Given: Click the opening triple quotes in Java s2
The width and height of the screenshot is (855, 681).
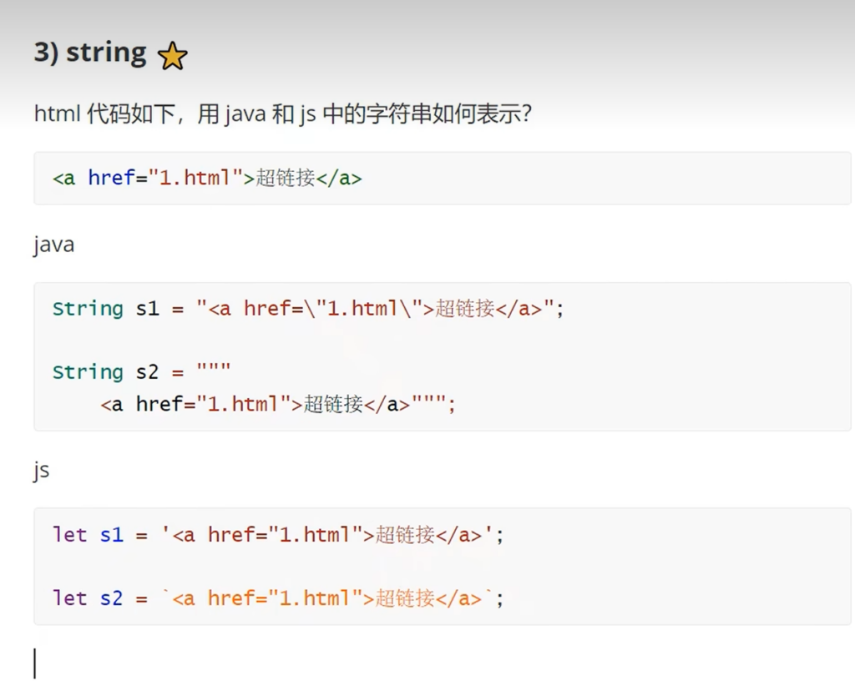Looking at the screenshot, I should point(213,371).
